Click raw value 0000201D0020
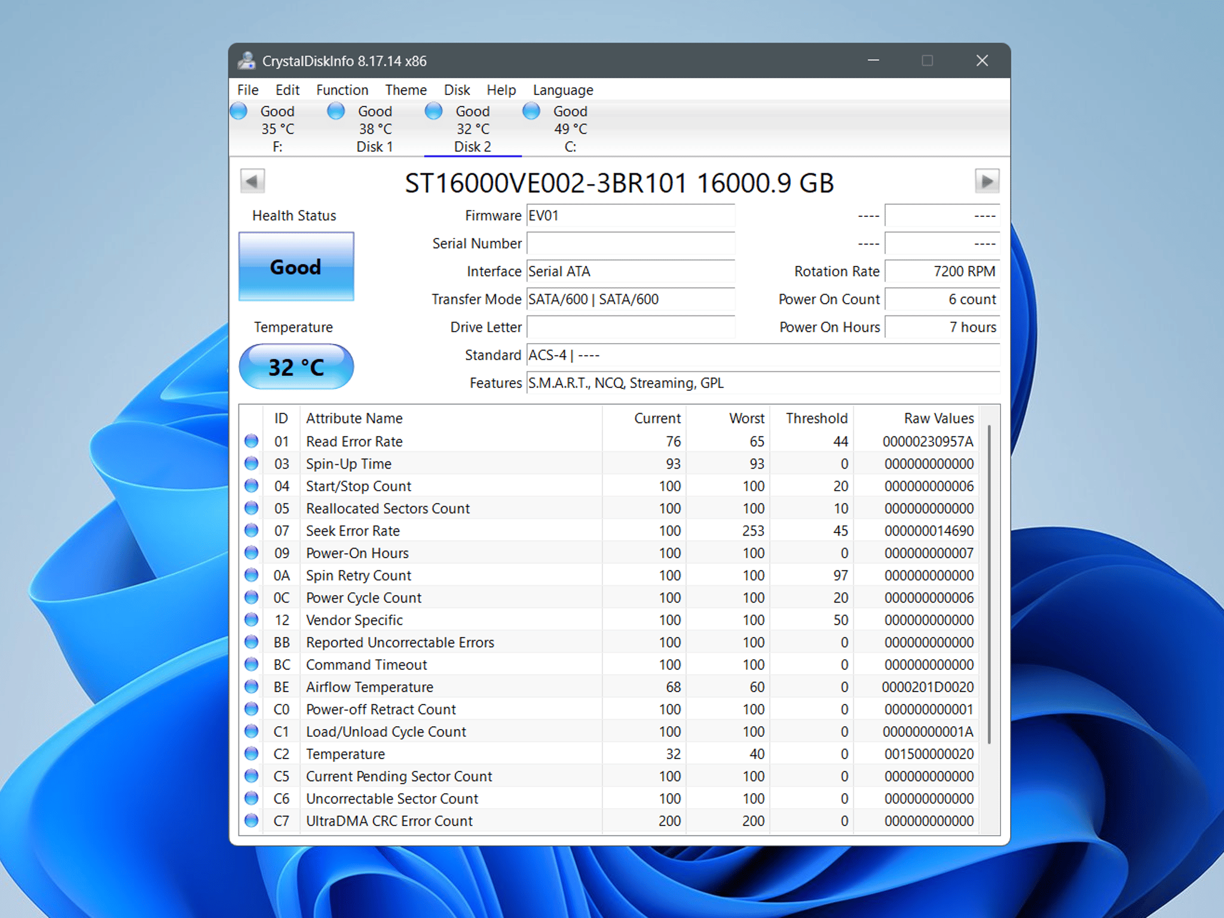 (928, 687)
